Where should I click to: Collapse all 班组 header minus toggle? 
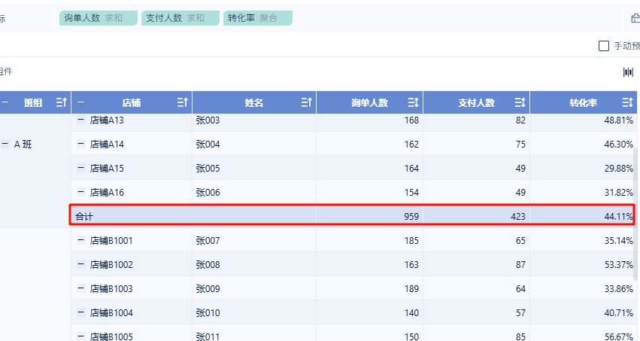click(x=5, y=102)
